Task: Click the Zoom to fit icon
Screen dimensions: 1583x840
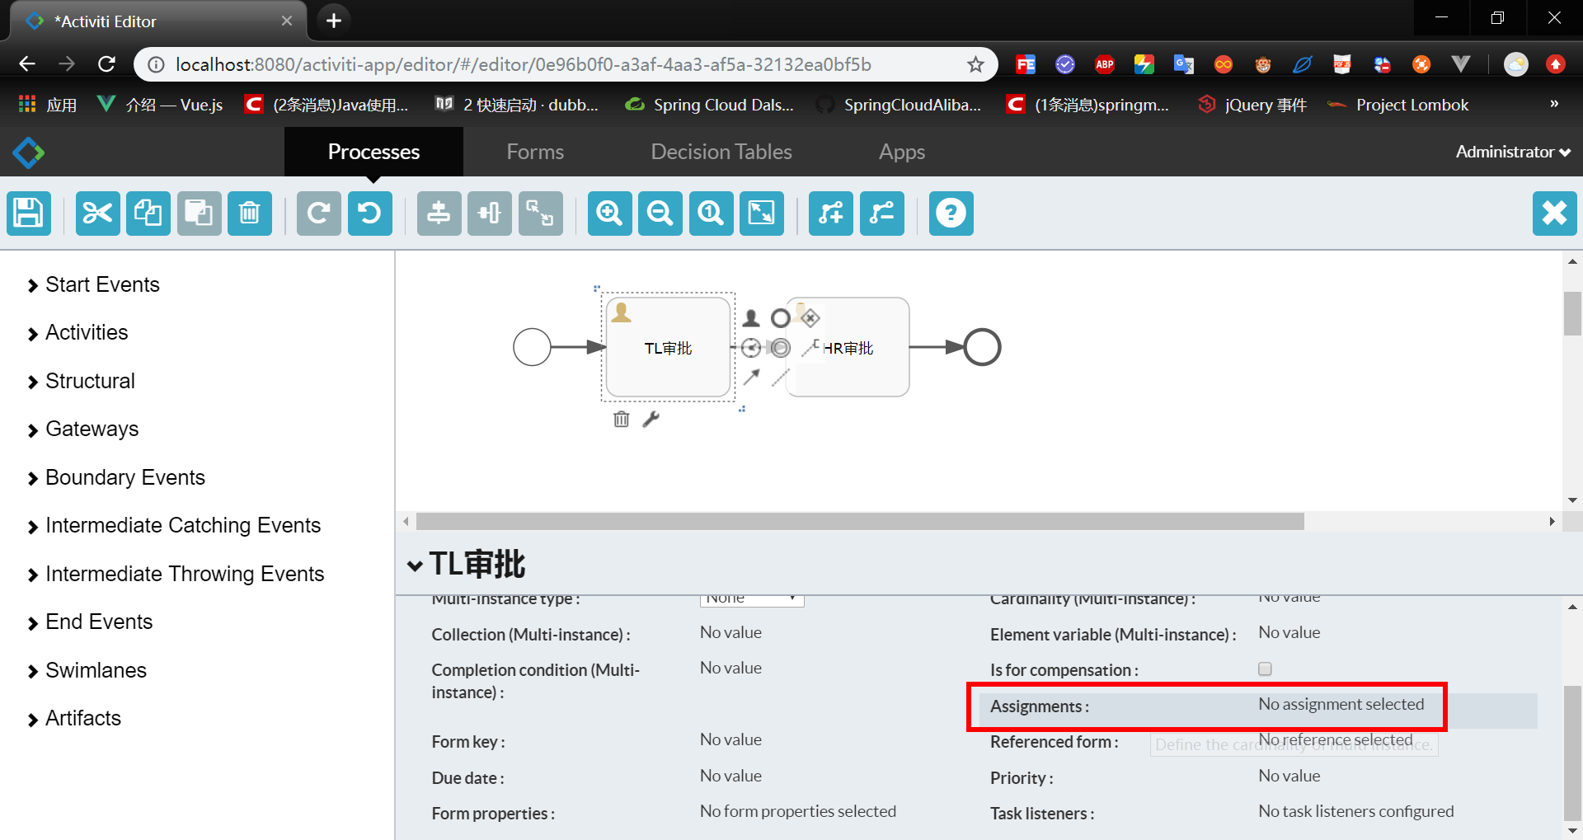Action: point(762,214)
